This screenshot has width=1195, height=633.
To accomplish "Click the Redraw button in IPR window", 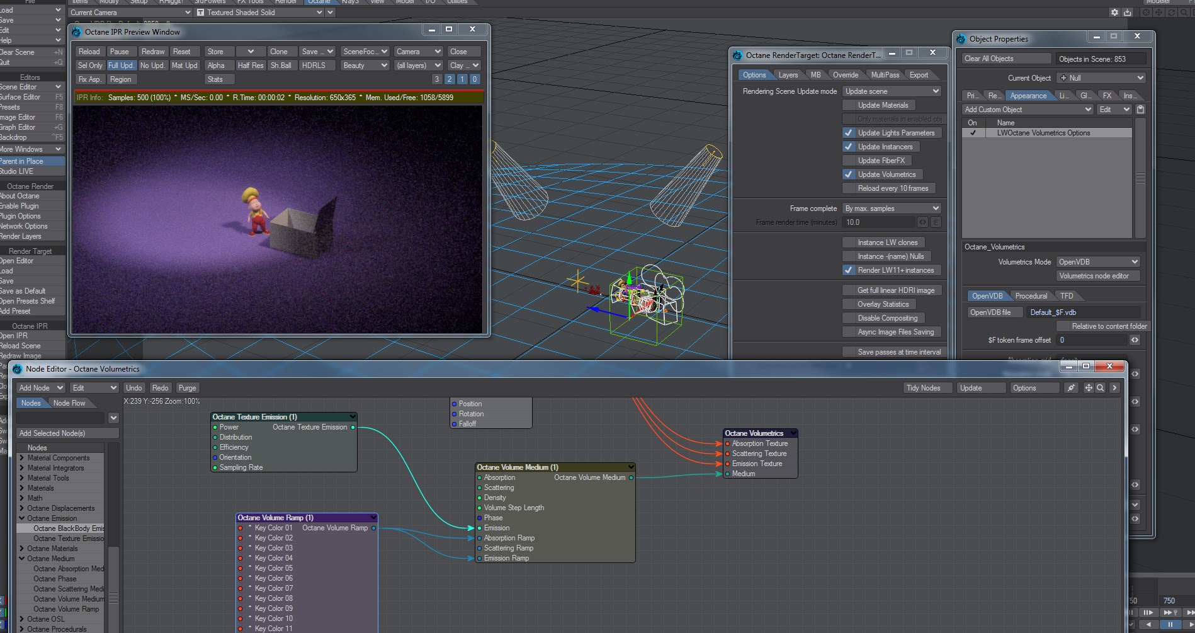I will click(153, 52).
